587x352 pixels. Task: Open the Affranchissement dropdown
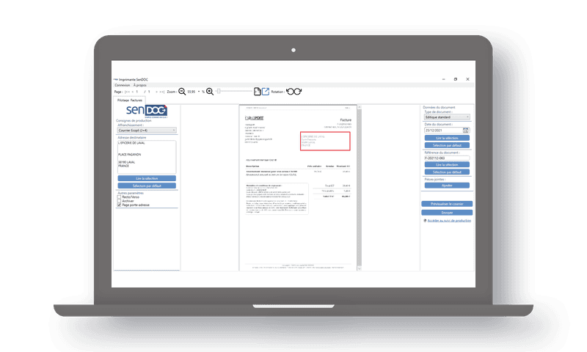(147, 131)
